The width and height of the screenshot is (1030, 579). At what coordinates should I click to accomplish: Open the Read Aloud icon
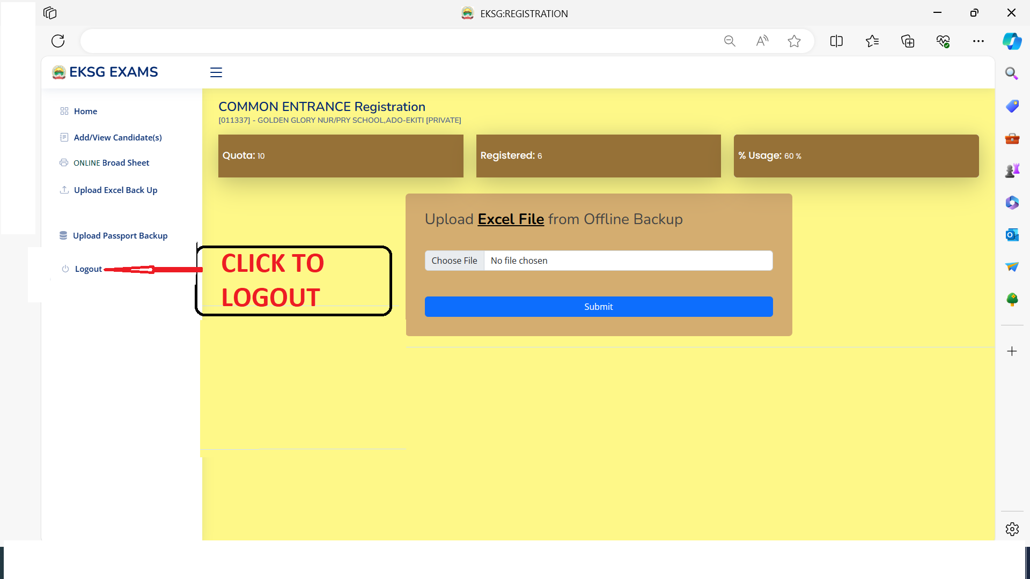tap(762, 41)
